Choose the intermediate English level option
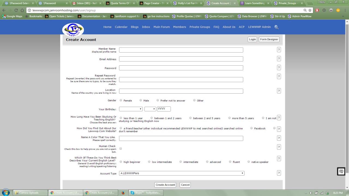 (x=180, y=162)
